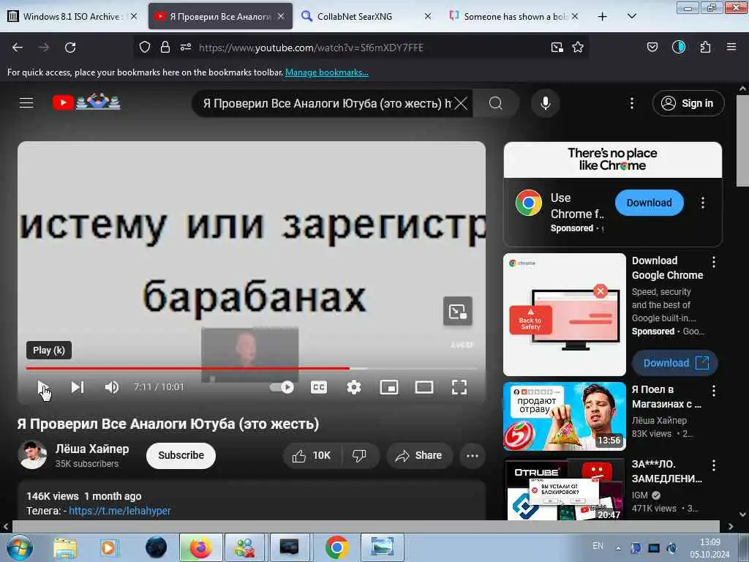The image size is (749, 562).
Task: Go back with browser back arrow
Action: pos(18,48)
